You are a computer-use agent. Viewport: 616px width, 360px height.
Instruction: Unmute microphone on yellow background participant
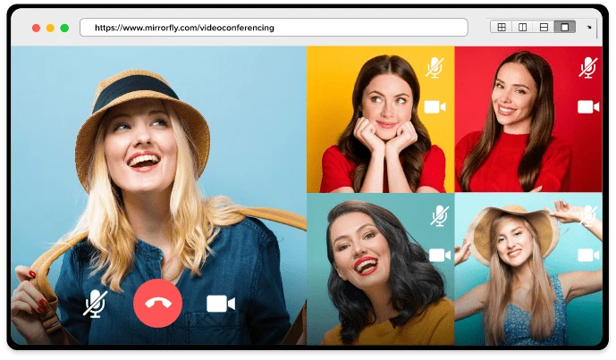pos(435,68)
